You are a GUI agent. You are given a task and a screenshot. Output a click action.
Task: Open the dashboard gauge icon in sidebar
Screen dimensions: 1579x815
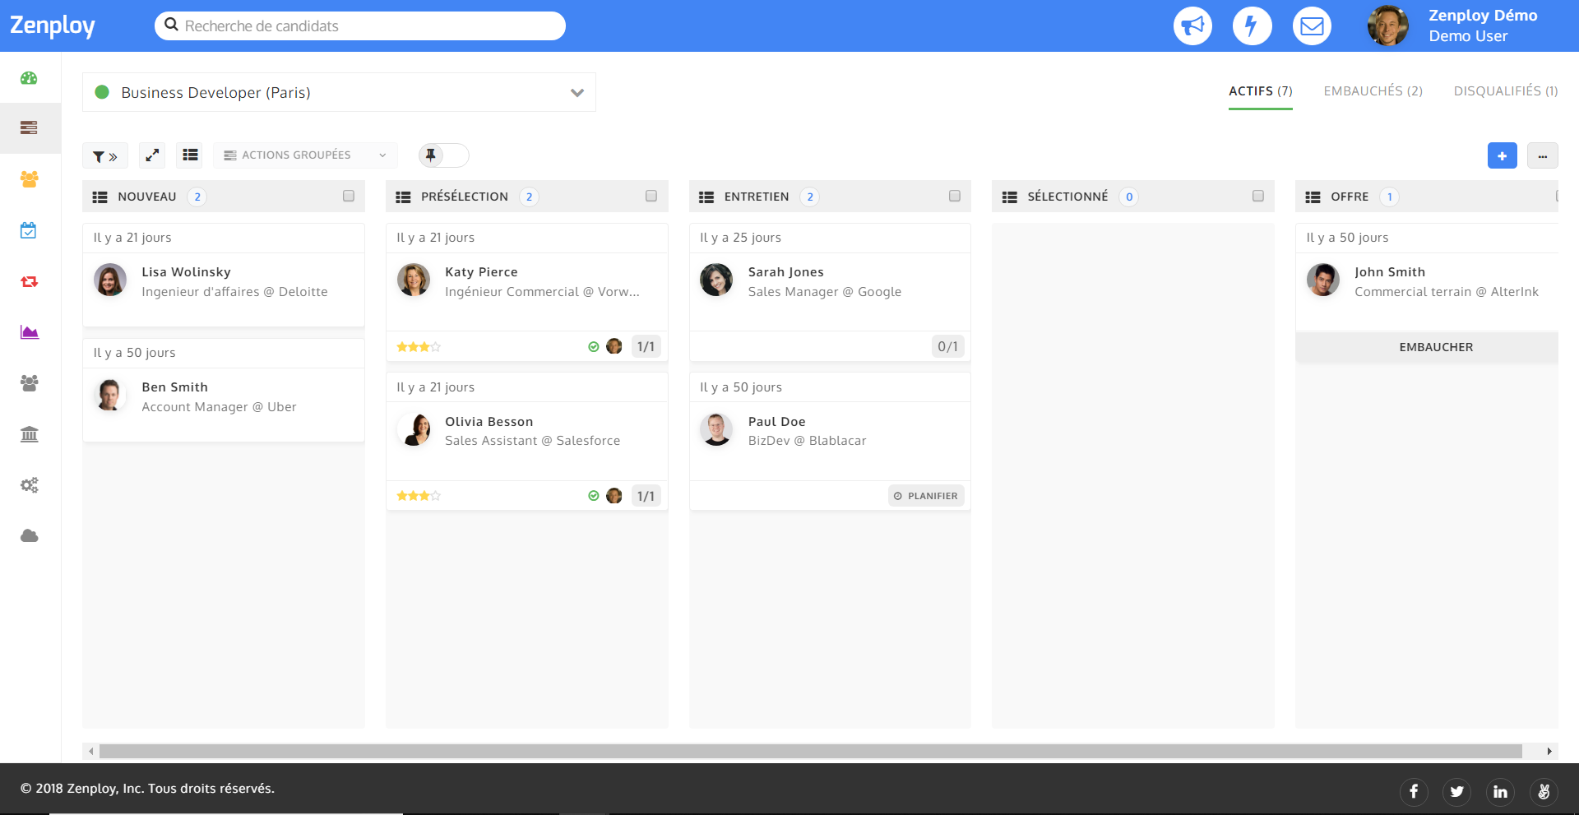tap(29, 78)
